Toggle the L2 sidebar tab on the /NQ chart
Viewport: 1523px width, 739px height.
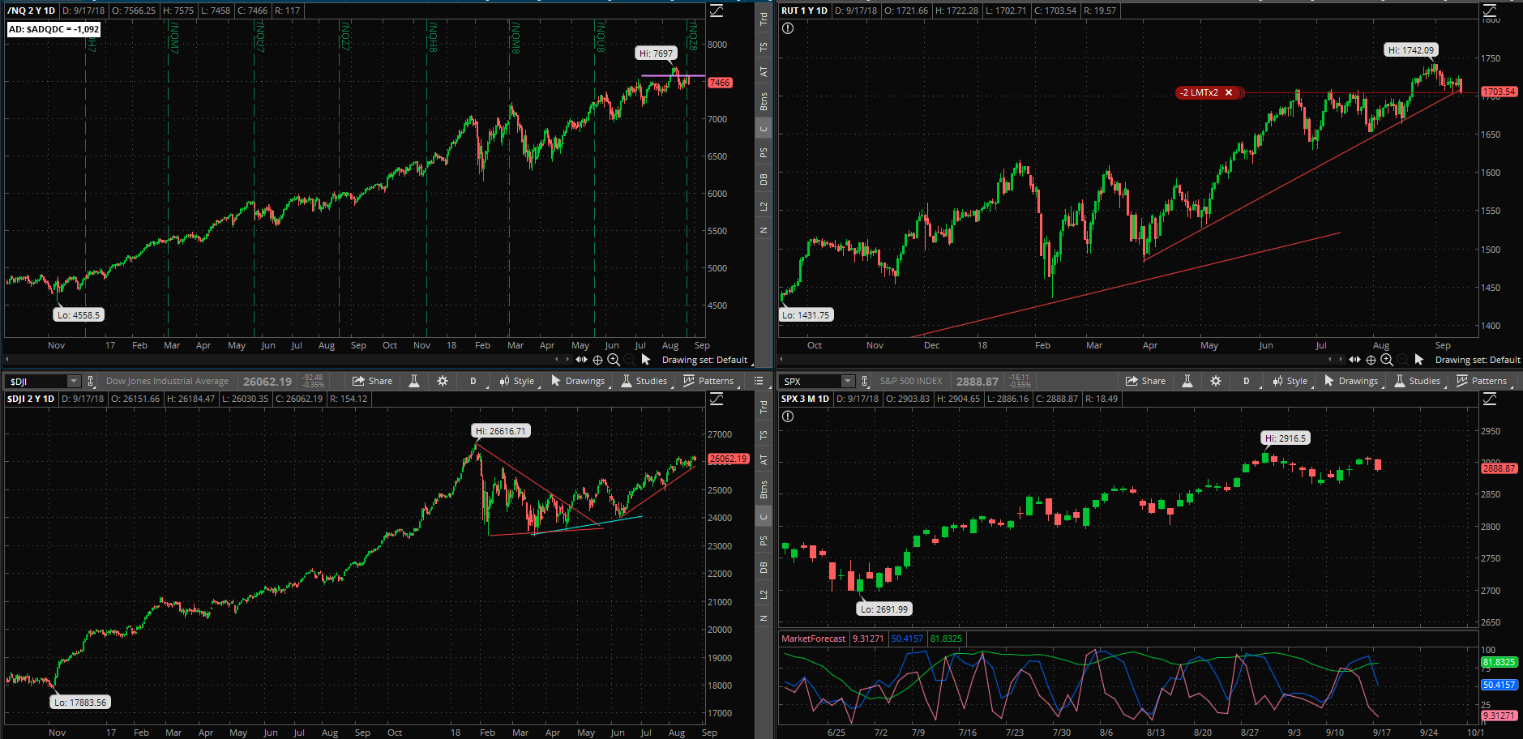(x=764, y=207)
